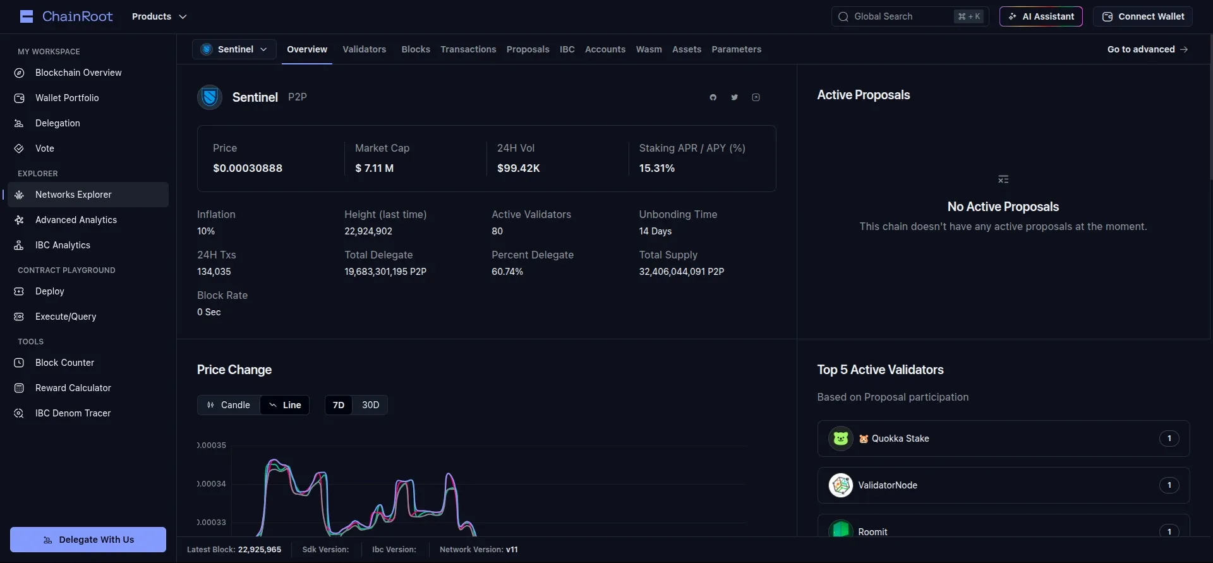Select the 30D price range
Screen dimensions: 1213x563
point(370,405)
